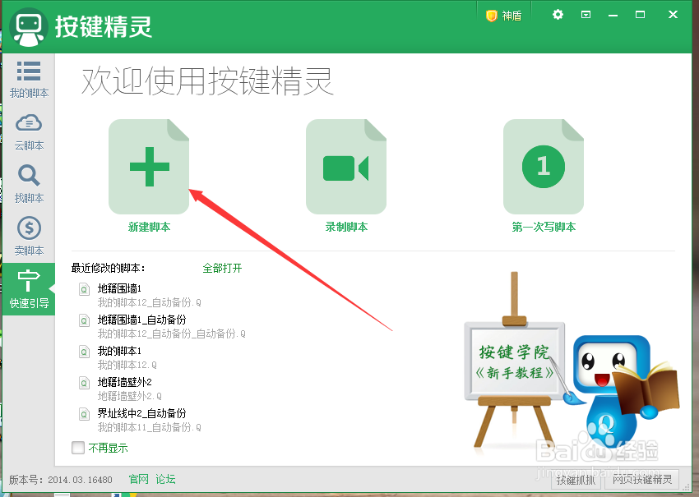Viewport: 699px width, 497px height.
Task: Open recent script 界址线中2_自动备份
Action: pyautogui.click(x=141, y=413)
